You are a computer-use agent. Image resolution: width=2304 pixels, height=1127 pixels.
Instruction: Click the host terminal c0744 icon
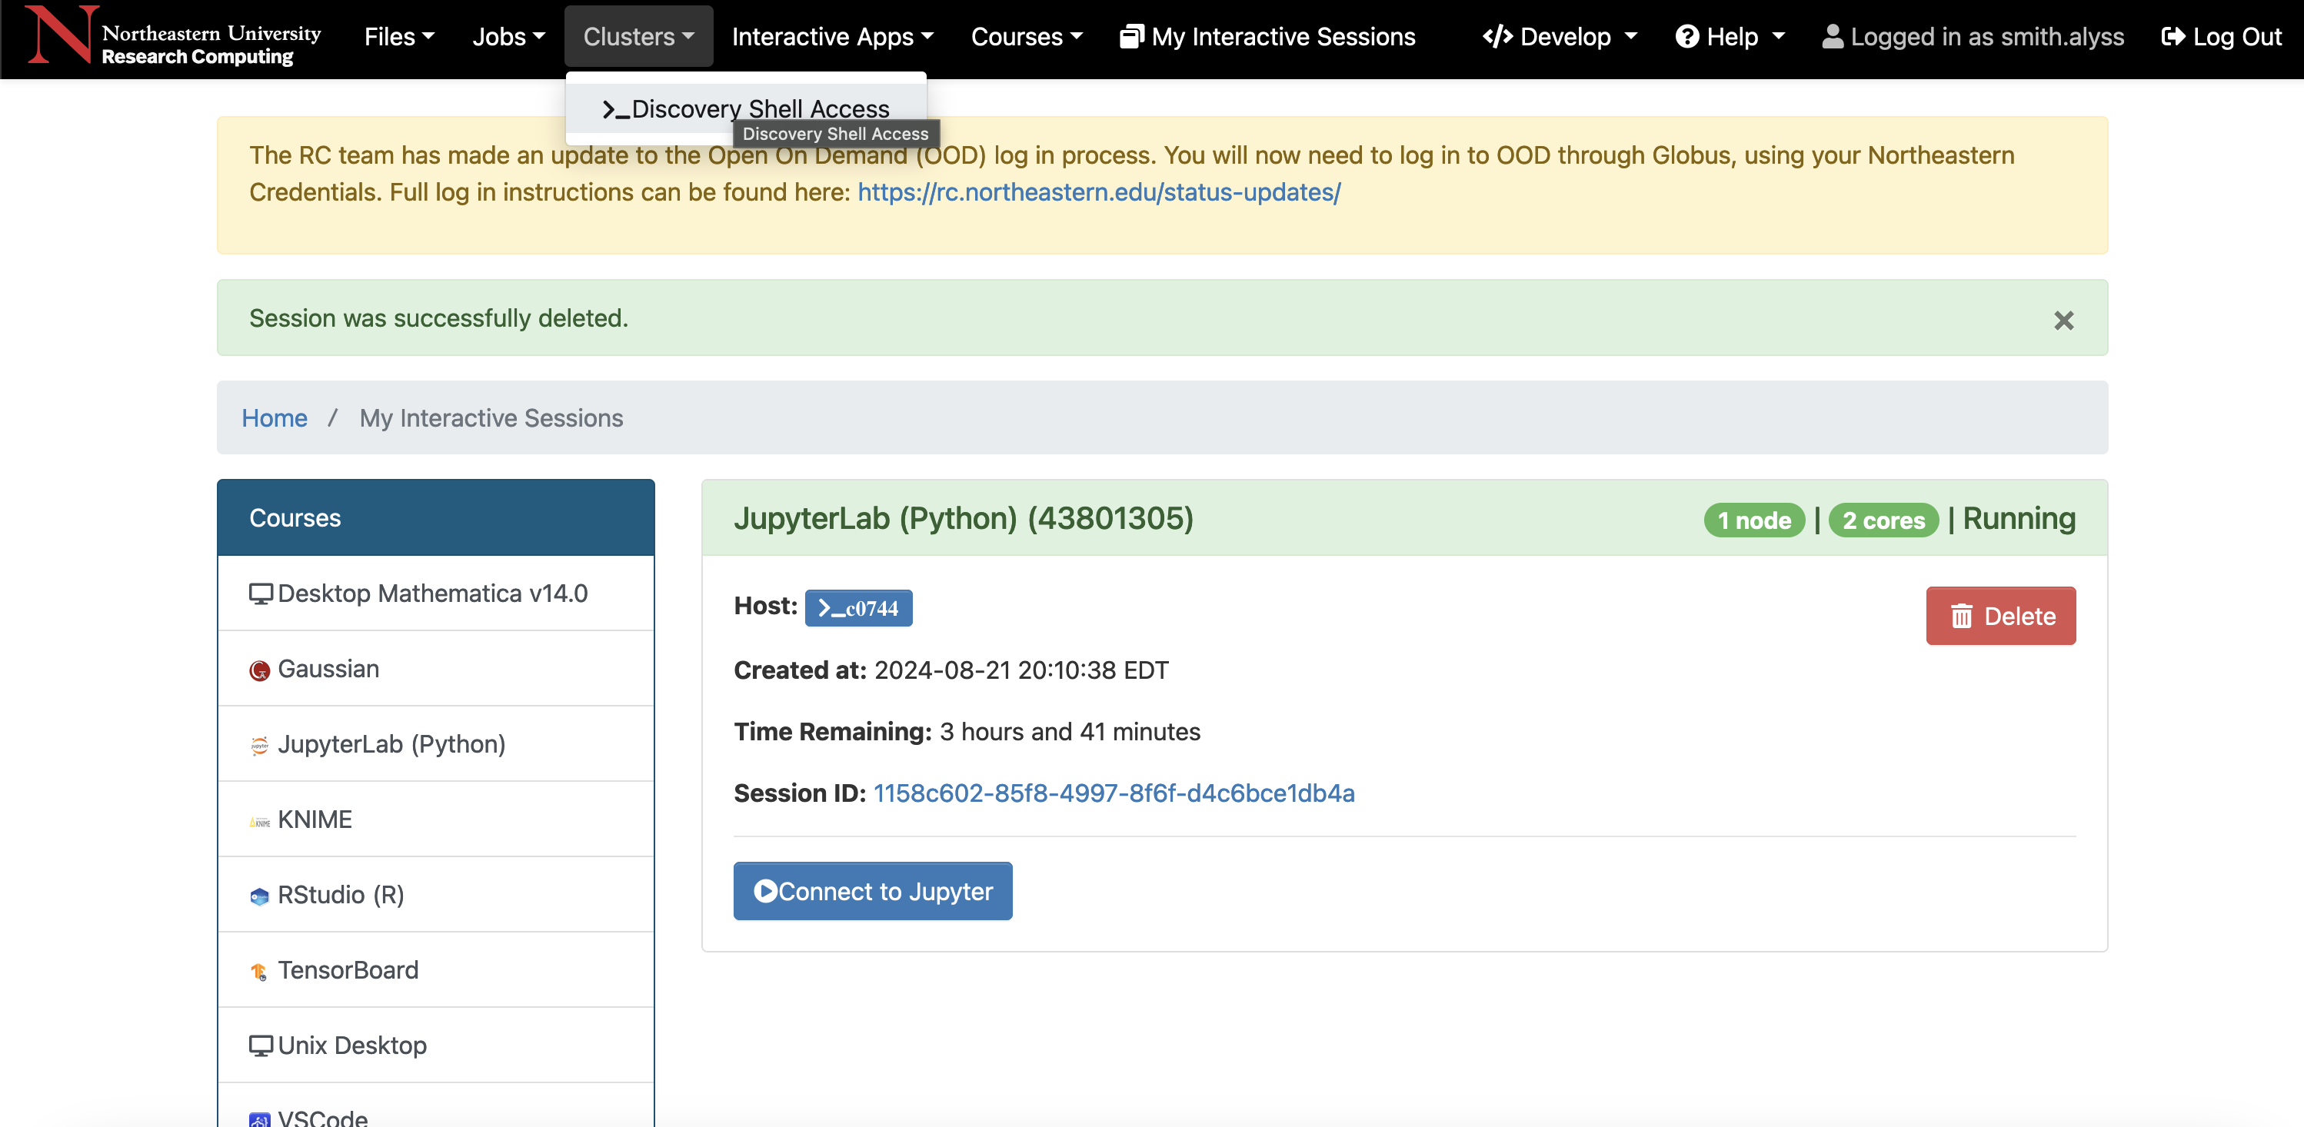coord(858,607)
